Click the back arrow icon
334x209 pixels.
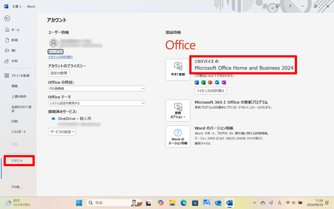point(7,18)
